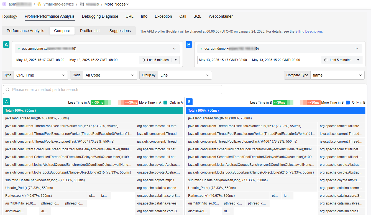Click green <-30ms swatch in legend B

point(280,103)
